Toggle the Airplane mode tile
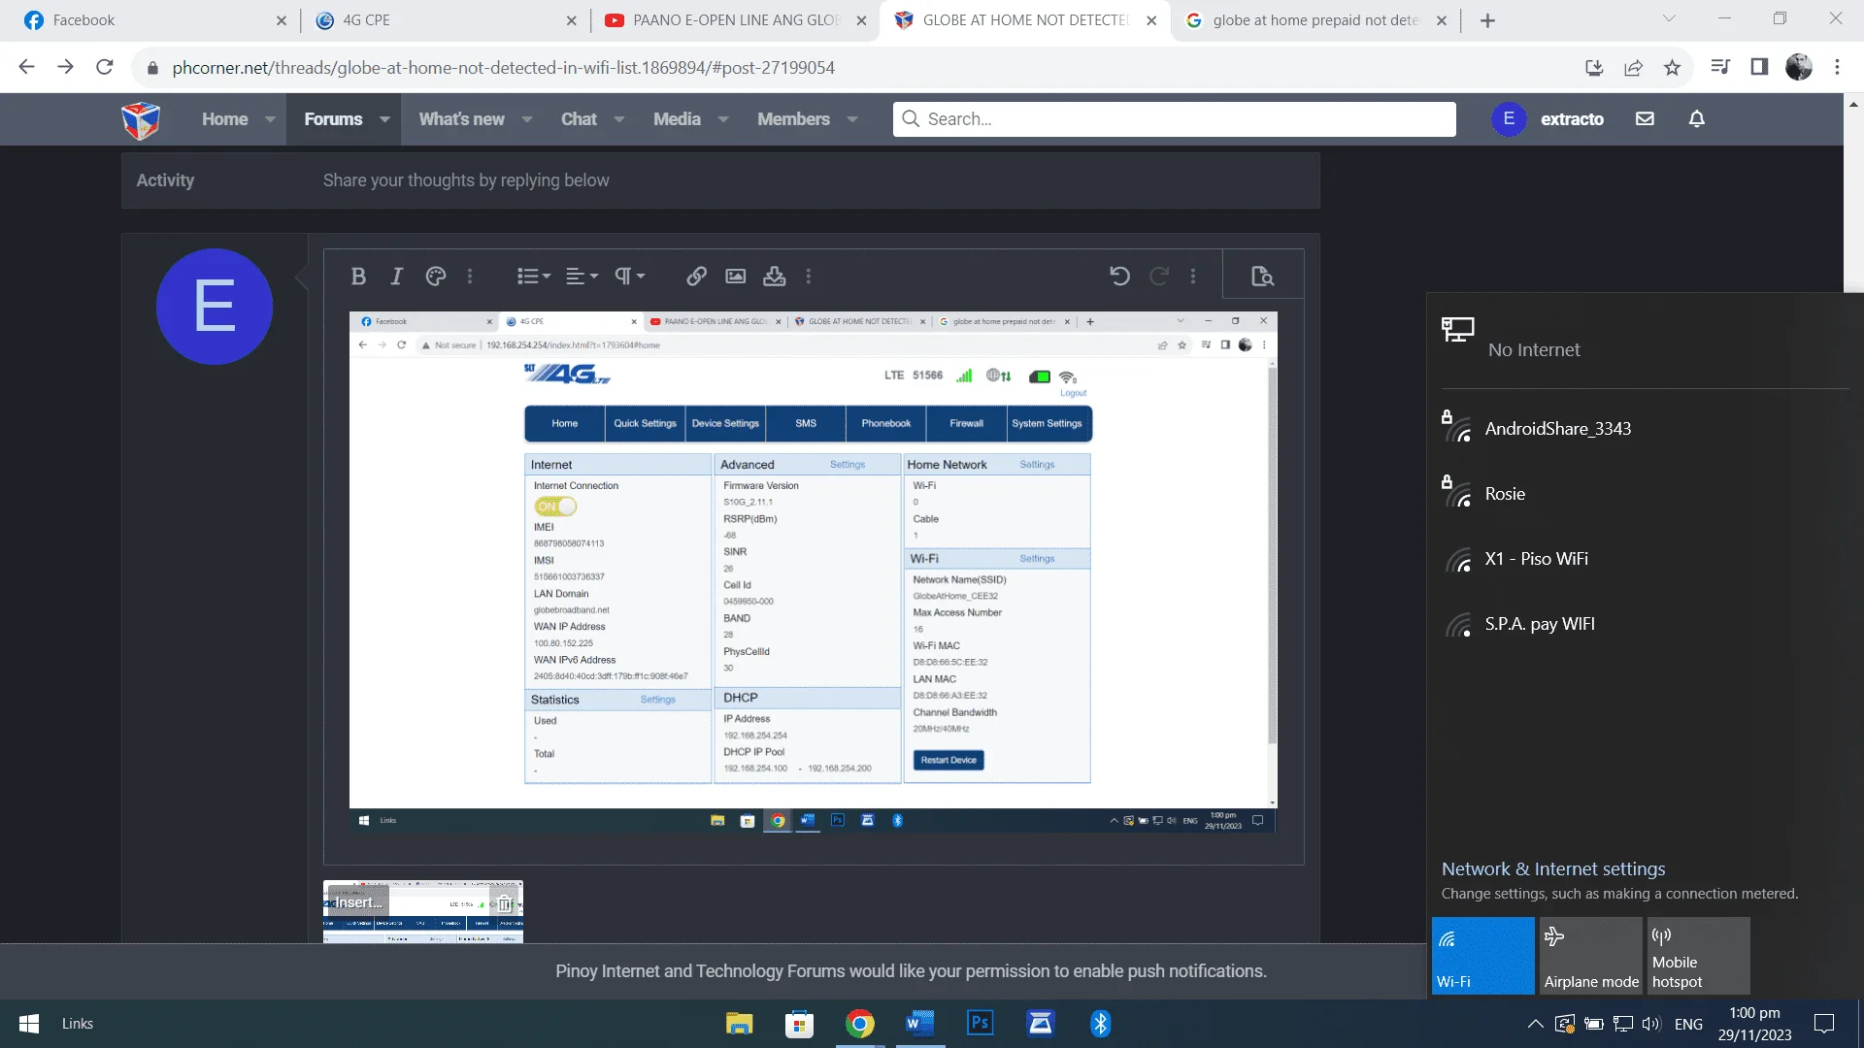Viewport: 1864px width, 1048px height. click(1591, 956)
